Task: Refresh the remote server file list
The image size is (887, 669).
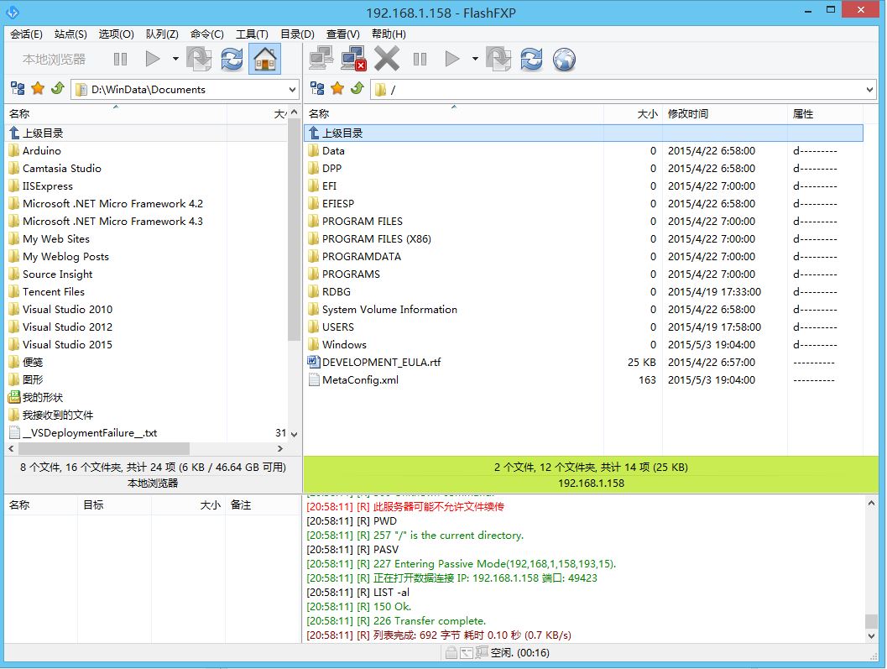Action: click(531, 59)
